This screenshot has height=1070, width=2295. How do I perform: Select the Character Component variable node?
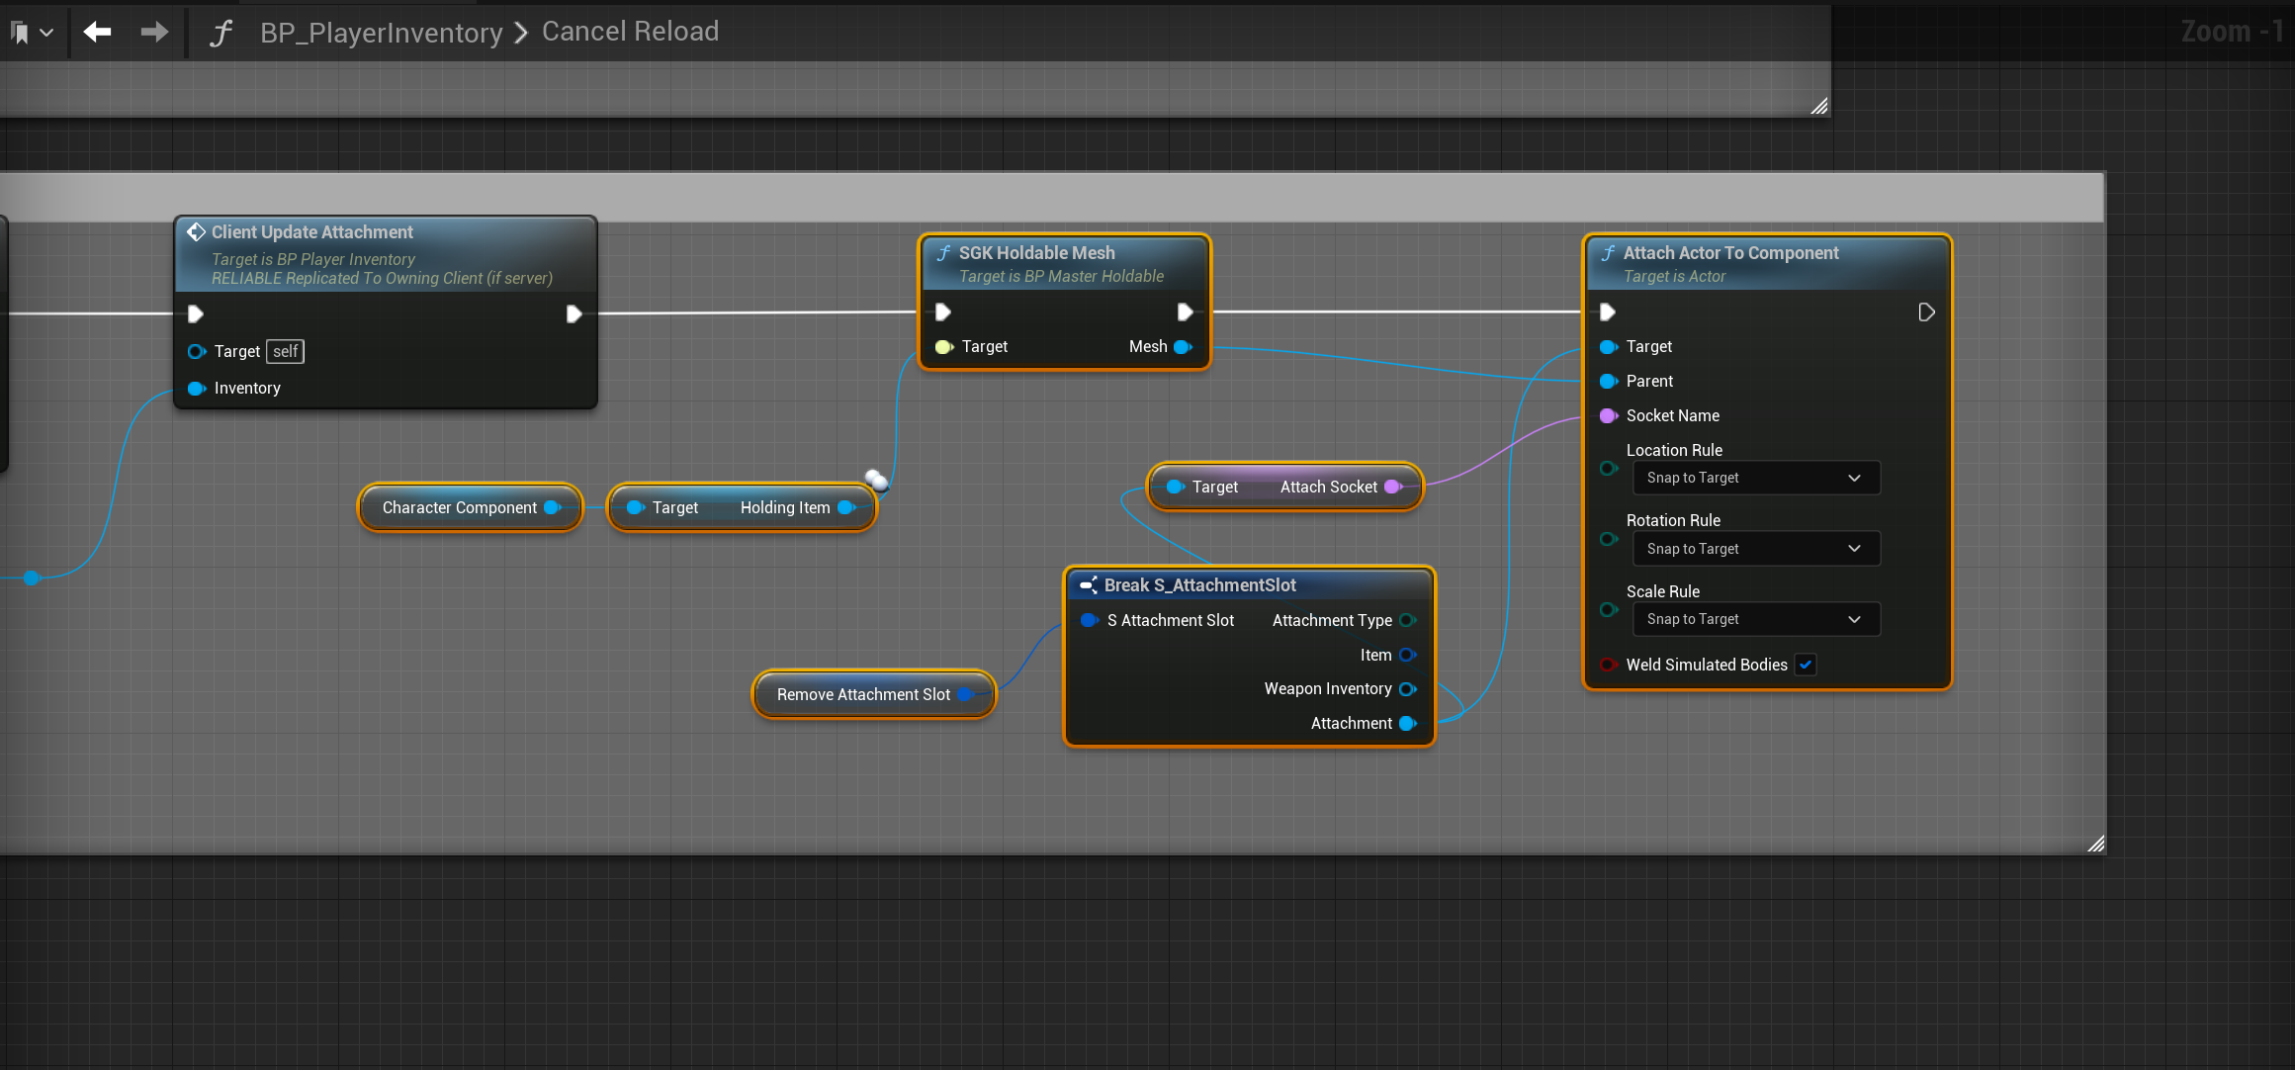coord(459,507)
